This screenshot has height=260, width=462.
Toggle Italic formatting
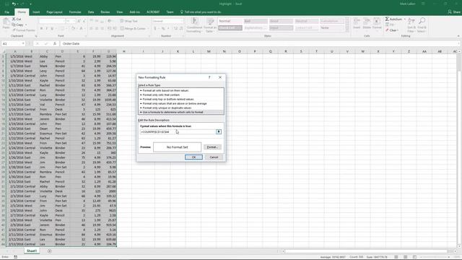pos(46,29)
